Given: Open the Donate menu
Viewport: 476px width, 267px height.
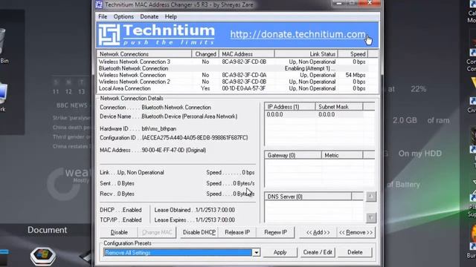Looking at the screenshot, I should 149,16.
